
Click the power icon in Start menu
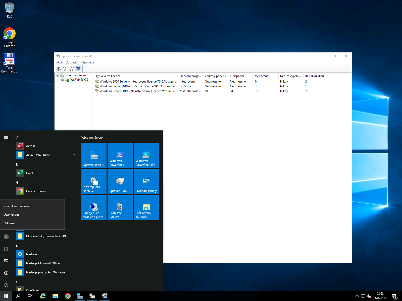(6, 285)
